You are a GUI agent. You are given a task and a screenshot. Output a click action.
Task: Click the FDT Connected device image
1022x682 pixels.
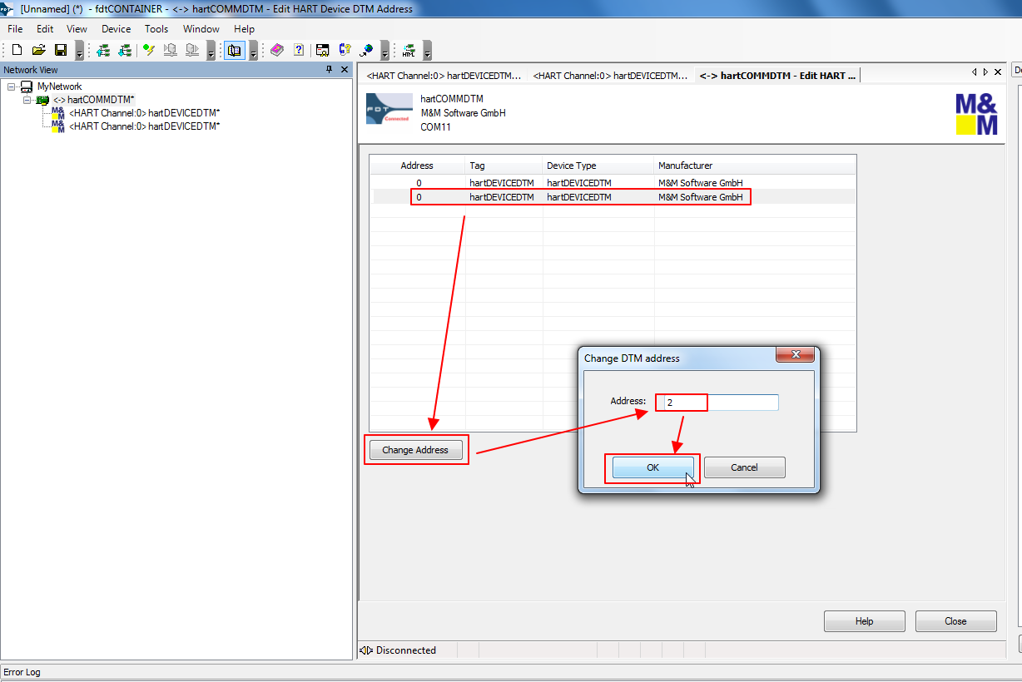[389, 109]
